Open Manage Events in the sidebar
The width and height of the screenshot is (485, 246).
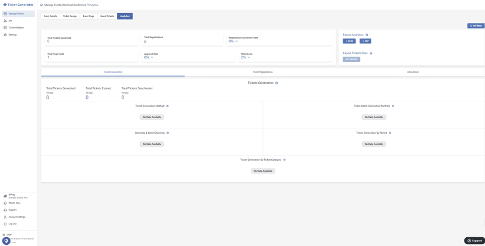[18, 13]
